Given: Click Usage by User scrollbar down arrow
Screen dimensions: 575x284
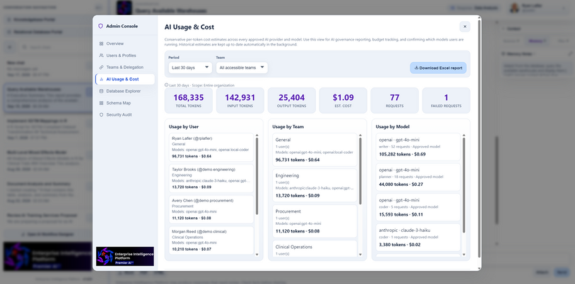Looking at the screenshot, I should (257, 254).
